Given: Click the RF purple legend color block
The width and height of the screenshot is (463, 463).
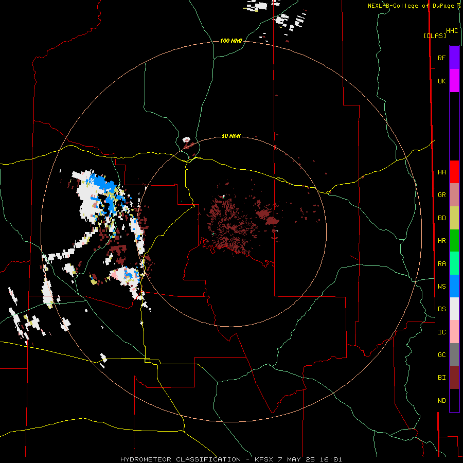Looking at the screenshot, I should (454, 58).
